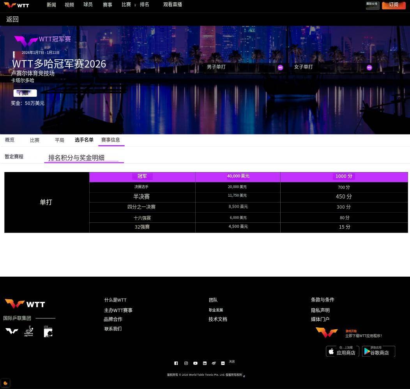Open the 暂定赛程 sub-tab
The width and height of the screenshot is (410, 389).
click(x=14, y=156)
